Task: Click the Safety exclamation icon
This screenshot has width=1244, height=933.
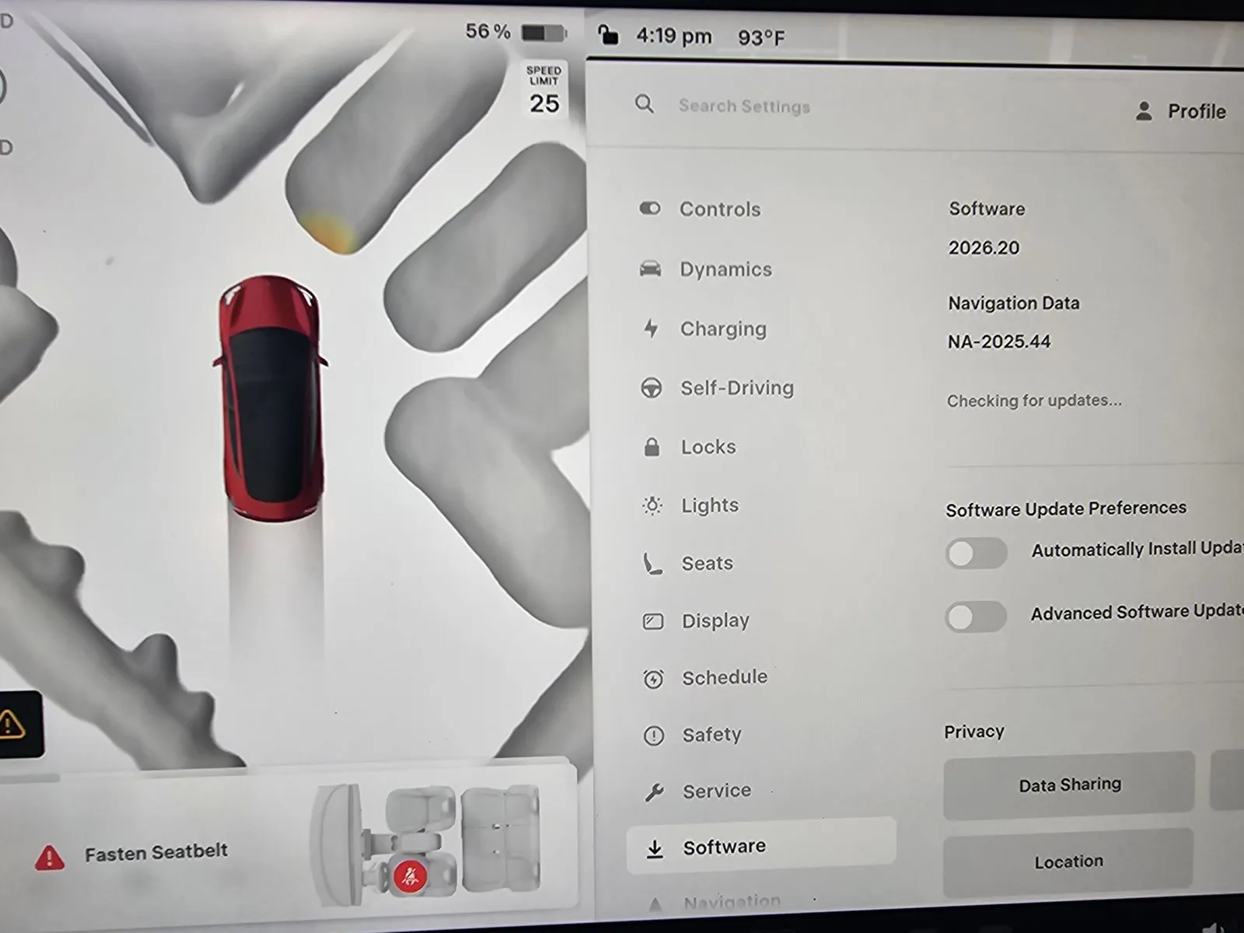Action: click(654, 735)
